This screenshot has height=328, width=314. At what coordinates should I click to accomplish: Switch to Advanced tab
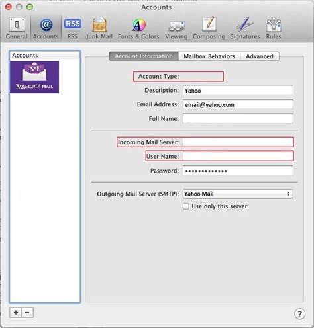(260, 56)
